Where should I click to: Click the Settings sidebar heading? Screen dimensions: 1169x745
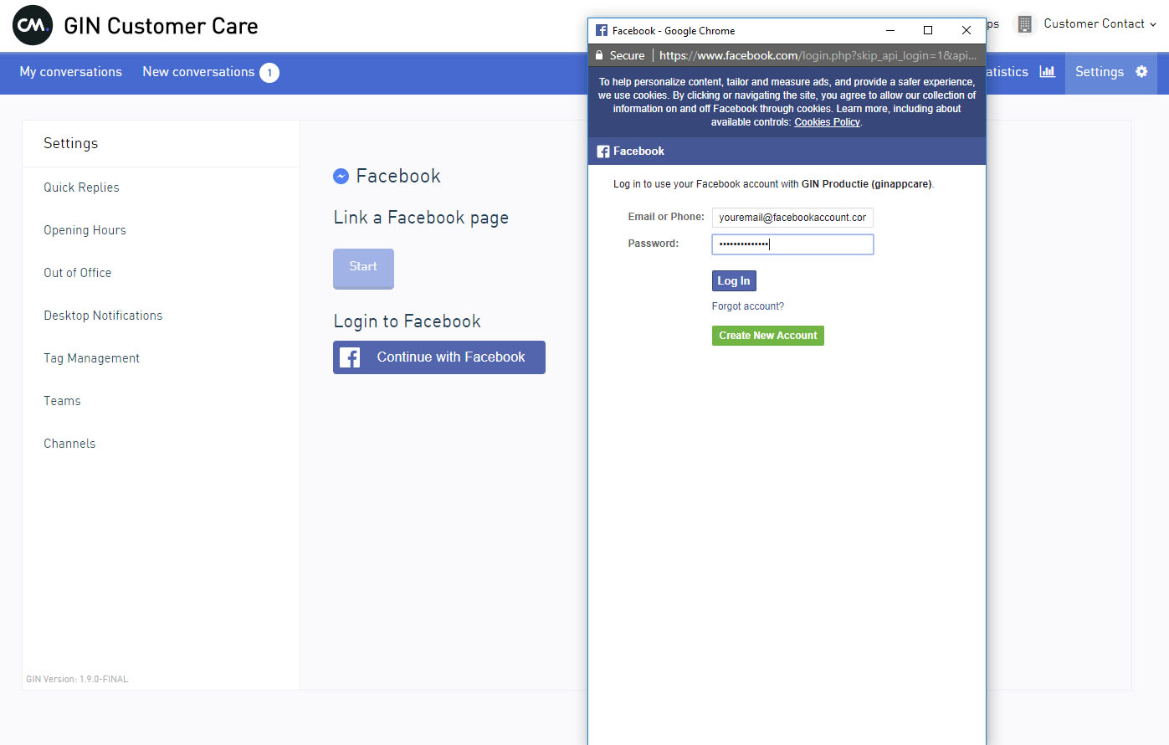pyautogui.click(x=70, y=143)
